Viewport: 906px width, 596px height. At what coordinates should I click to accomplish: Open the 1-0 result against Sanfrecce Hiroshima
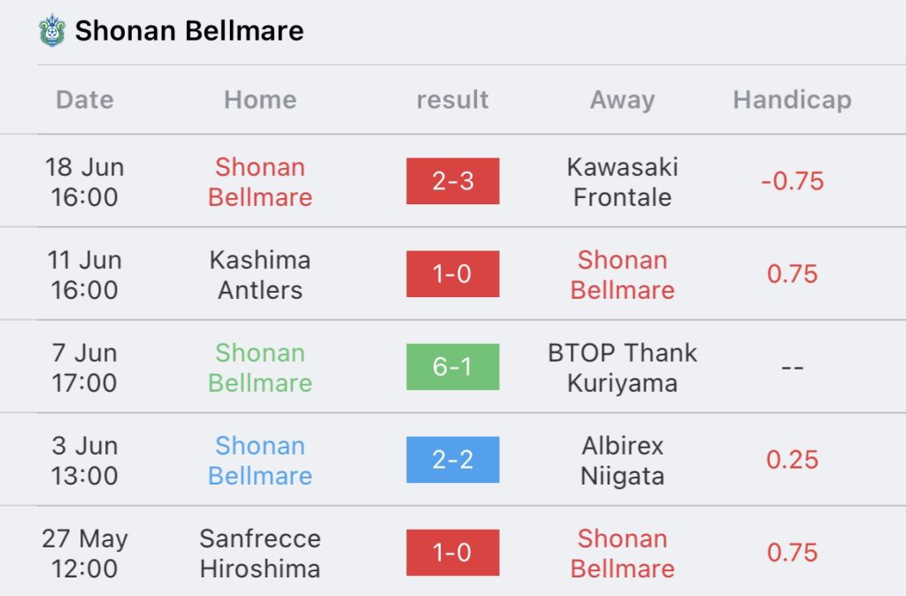pos(452,553)
